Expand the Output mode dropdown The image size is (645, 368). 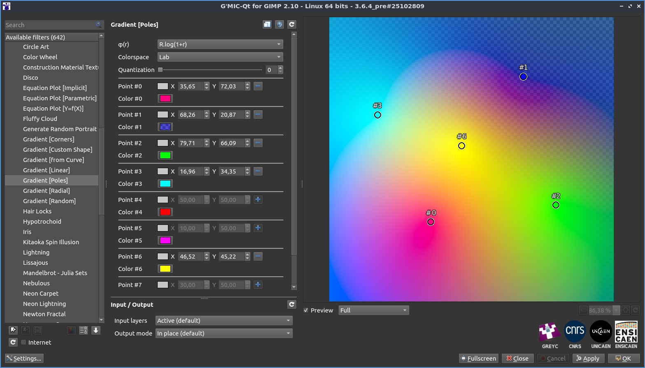[x=224, y=333]
